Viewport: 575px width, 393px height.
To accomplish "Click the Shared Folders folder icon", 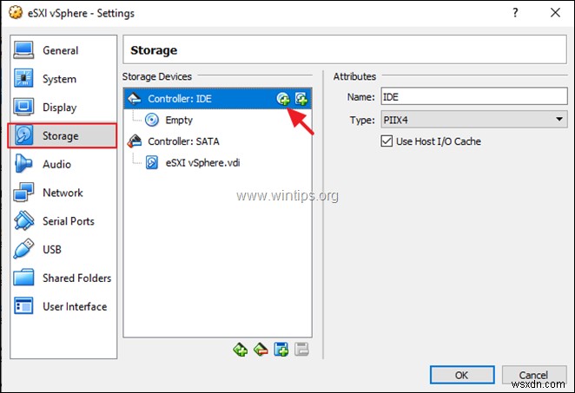I will pyautogui.click(x=23, y=278).
